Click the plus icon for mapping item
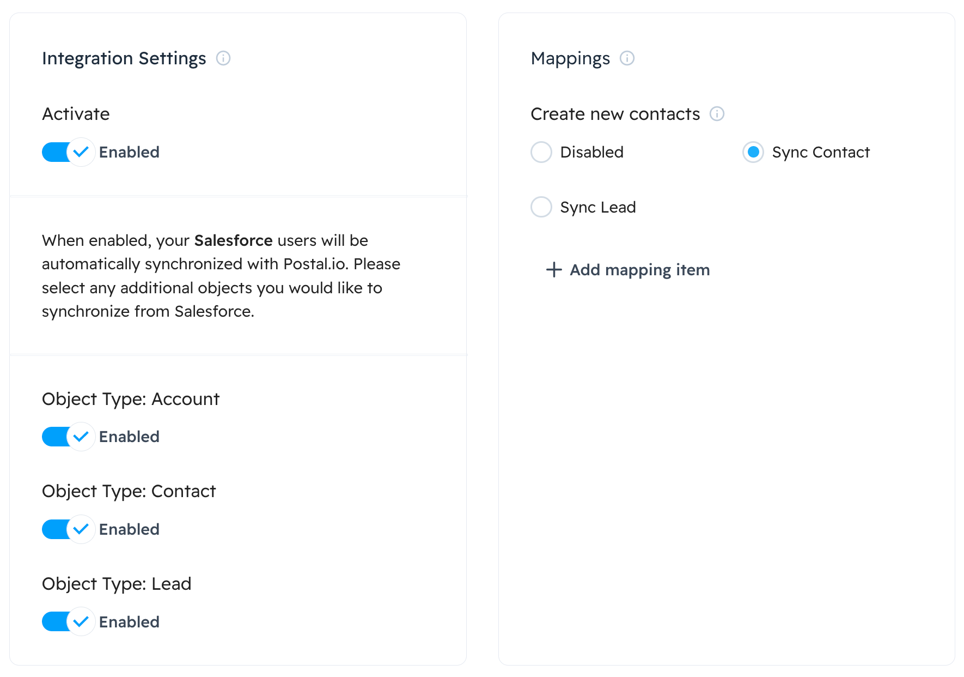Viewport: 964px width, 677px height. 554,270
